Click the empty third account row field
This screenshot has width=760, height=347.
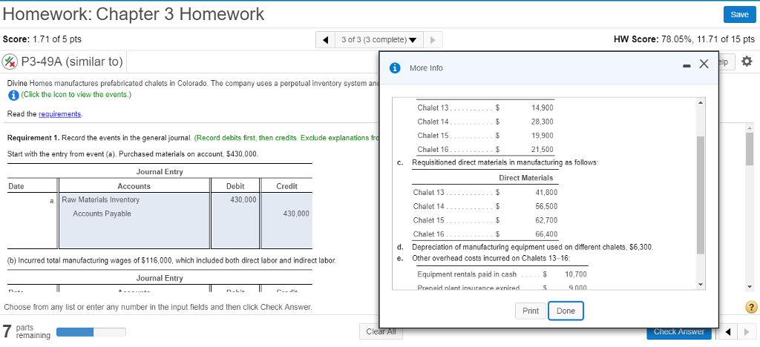coord(135,228)
